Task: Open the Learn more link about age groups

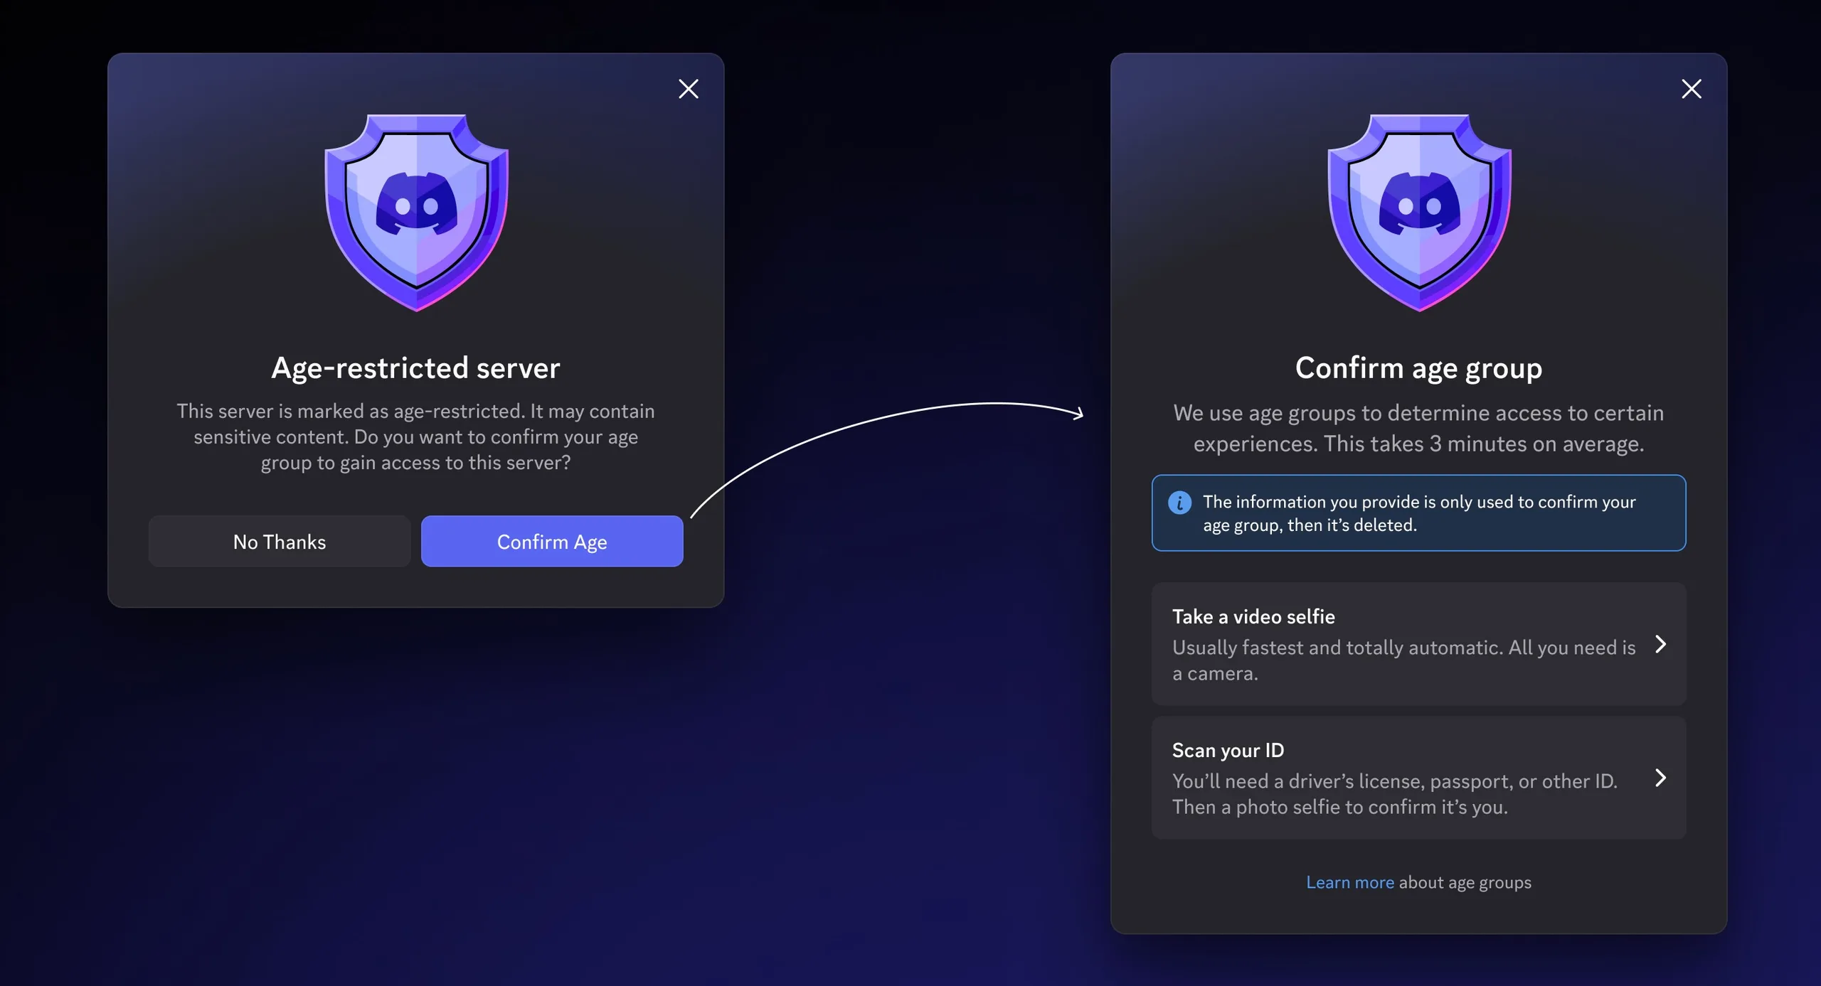Action: pyautogui.click(x=1350, y=881)
